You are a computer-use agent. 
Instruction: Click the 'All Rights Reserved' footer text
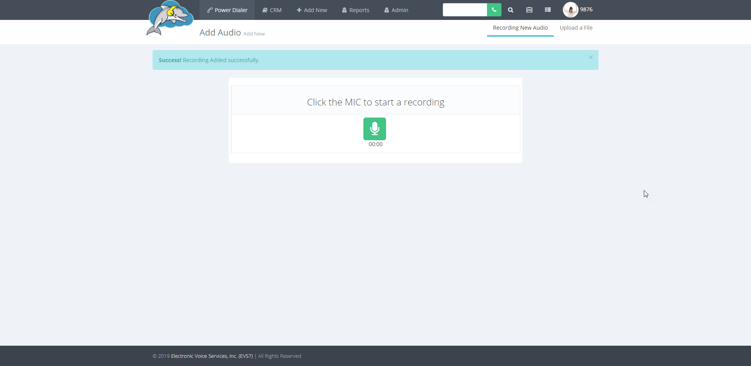(x=280, y=356)
